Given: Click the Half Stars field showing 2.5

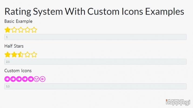Looking at the screenshot, I should click(95, 62).
